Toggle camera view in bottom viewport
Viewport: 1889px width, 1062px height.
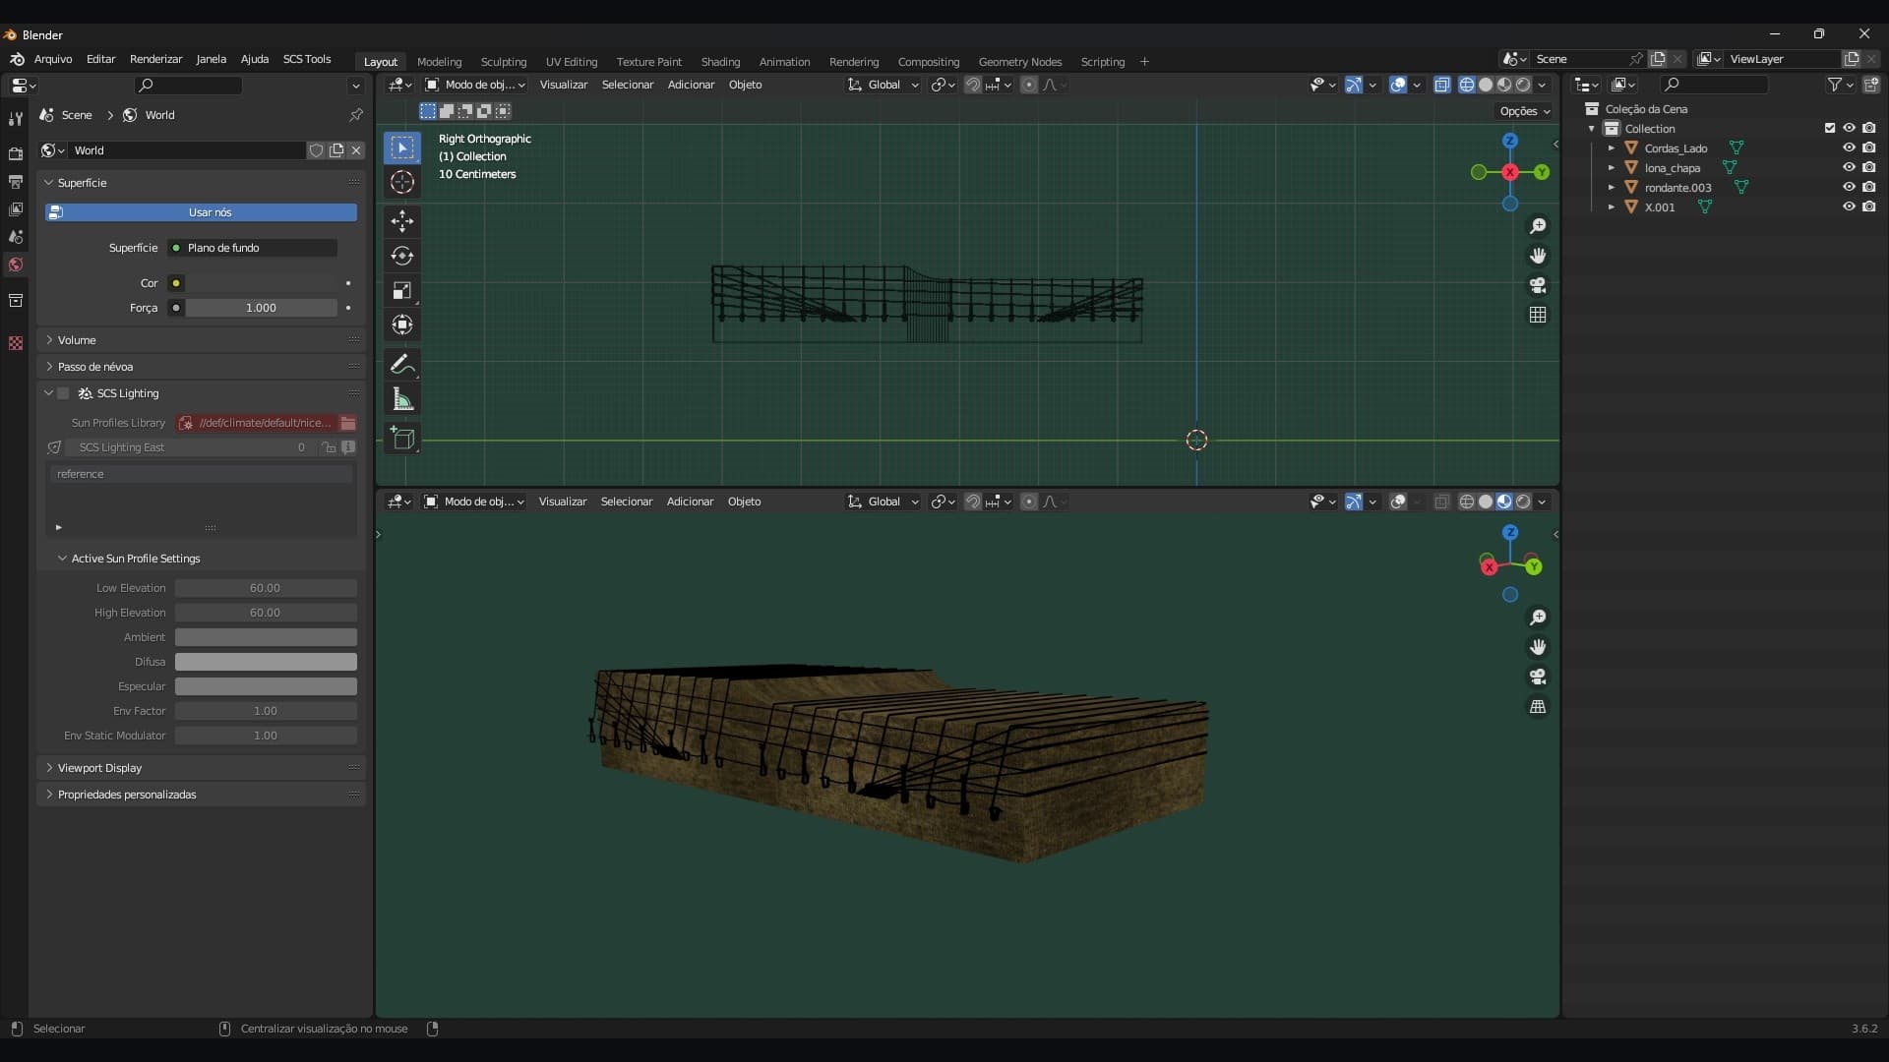coord(1538,677)
